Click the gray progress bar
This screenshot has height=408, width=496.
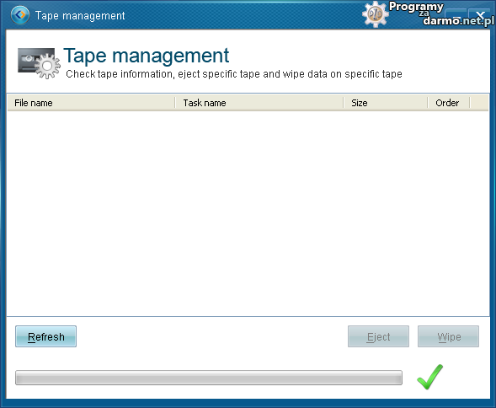click(x=209, y=378)
